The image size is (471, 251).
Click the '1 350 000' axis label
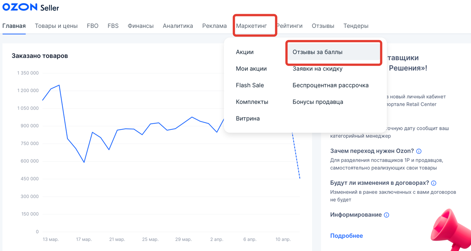(x=28, y=73)
